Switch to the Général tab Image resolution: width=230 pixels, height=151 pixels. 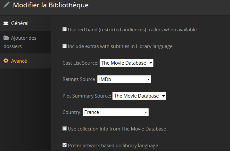pos(20,23)
